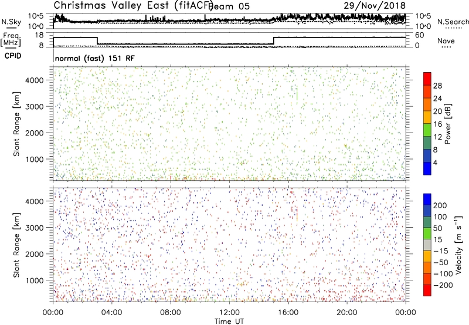
Task: Click the '-50' label on velocity colorbar
Action: 441,262
